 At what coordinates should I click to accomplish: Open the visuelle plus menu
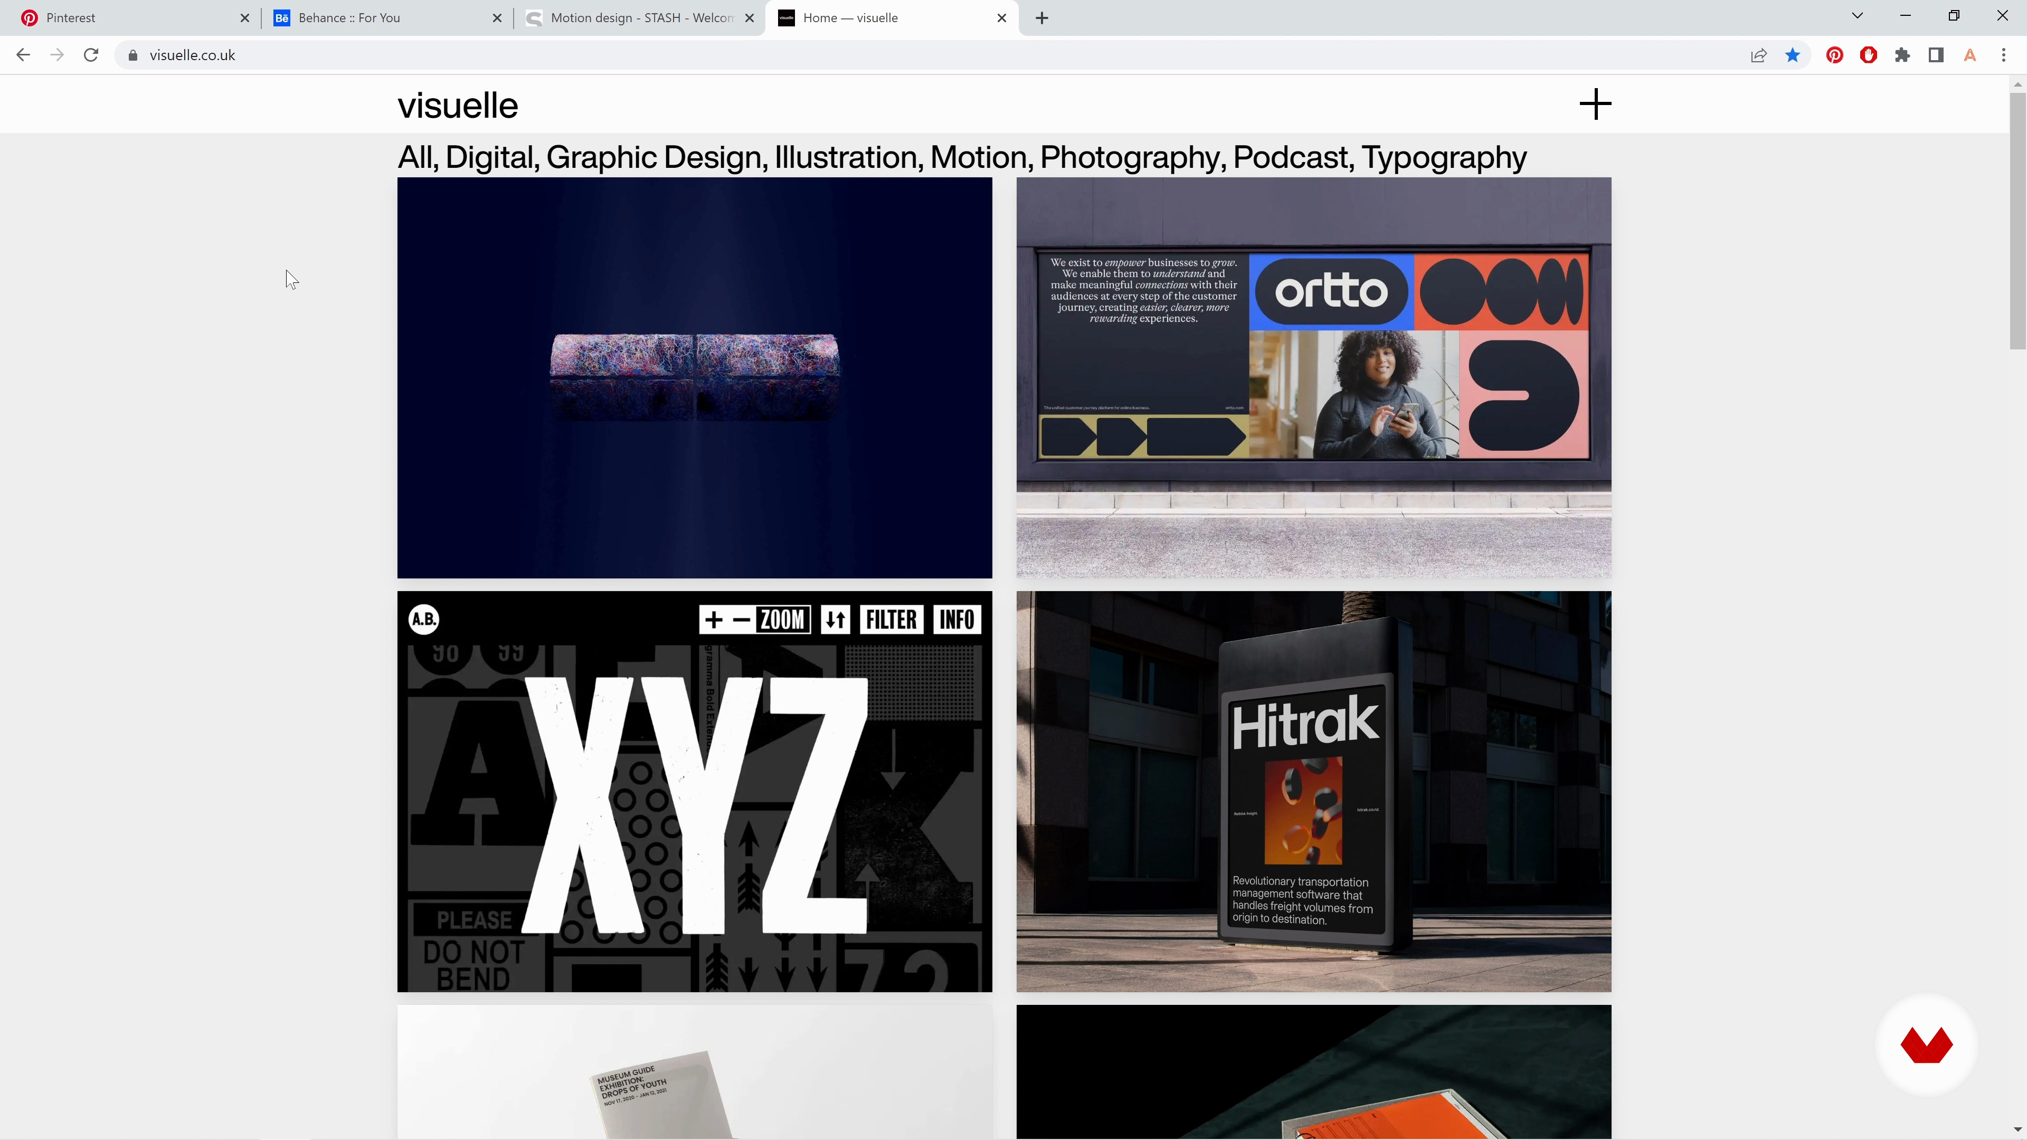pyautogui.click(x=1596, y=104)
